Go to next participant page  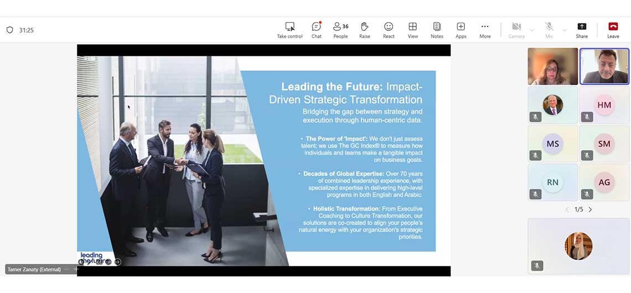click(x=590, y=210)
